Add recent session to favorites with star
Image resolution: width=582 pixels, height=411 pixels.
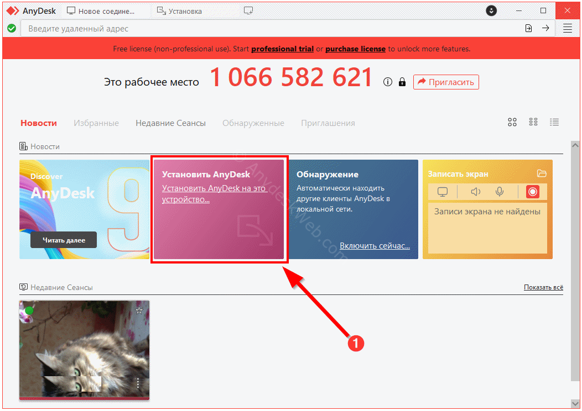(x=139, y=310)
